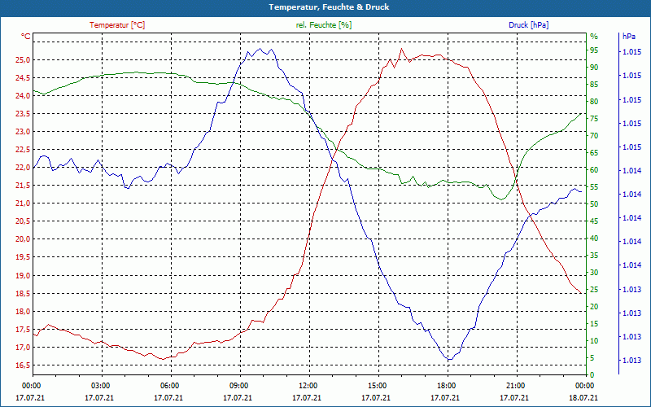
Task: Select the blue Druck [hPa] legend label
Action: [528, 25]
